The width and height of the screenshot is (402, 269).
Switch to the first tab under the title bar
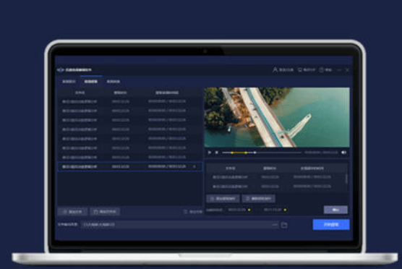click(x=69, y=82)
